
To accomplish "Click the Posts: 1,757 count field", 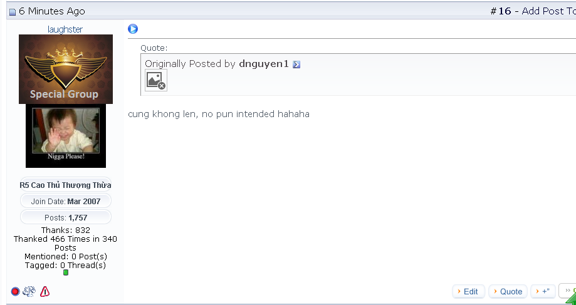I will pyautogui.click(x=66, y=217).
